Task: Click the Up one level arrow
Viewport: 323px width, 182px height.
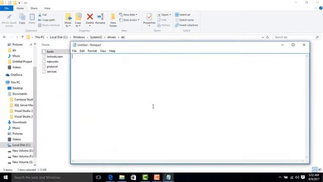Action: [x=22, y=37]
